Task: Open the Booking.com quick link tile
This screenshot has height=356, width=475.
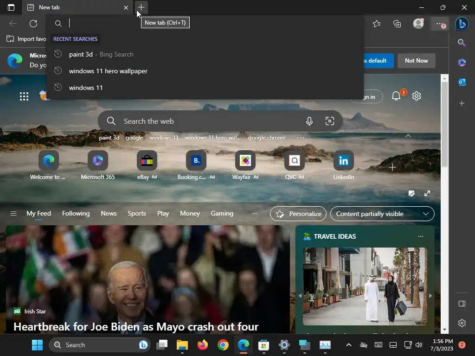Action: (x=196, y=165)
